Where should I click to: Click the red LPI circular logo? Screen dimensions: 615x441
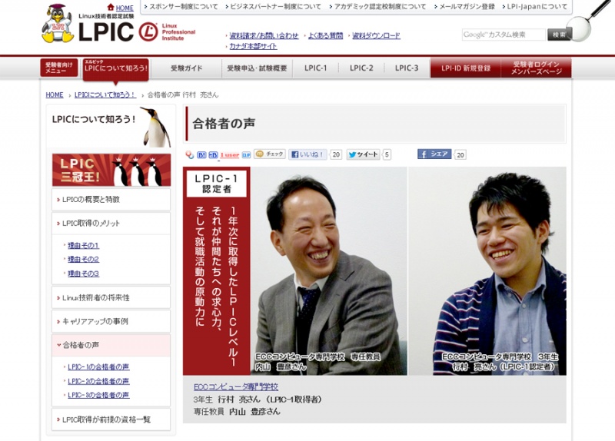click(148, 32)
